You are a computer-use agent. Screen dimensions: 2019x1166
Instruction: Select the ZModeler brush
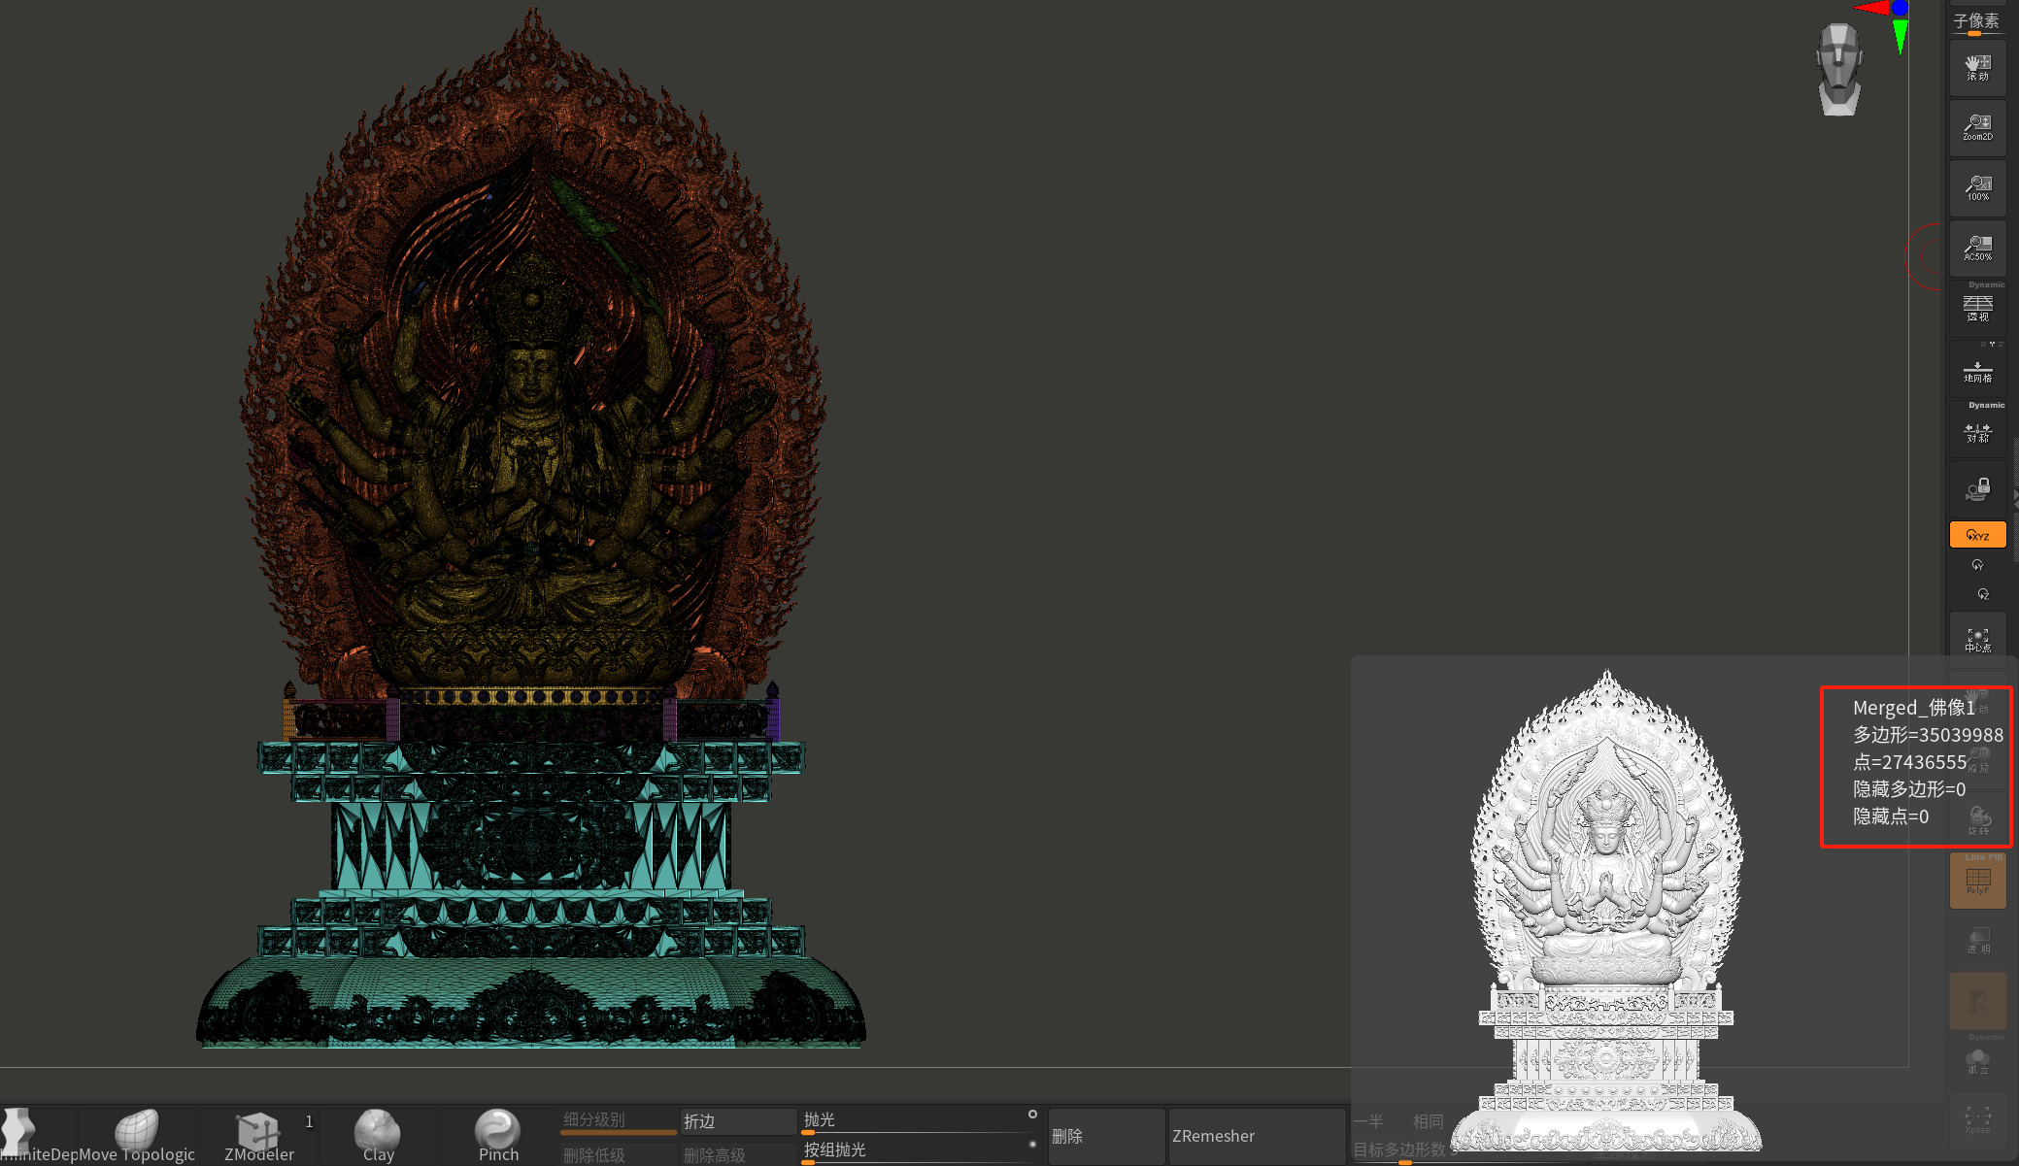pos(258,1135)
